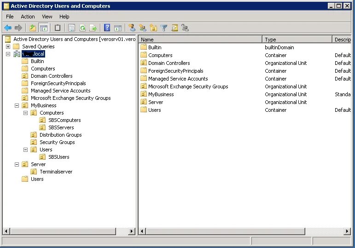Sort by the Type column header

(x=297, y=40)
